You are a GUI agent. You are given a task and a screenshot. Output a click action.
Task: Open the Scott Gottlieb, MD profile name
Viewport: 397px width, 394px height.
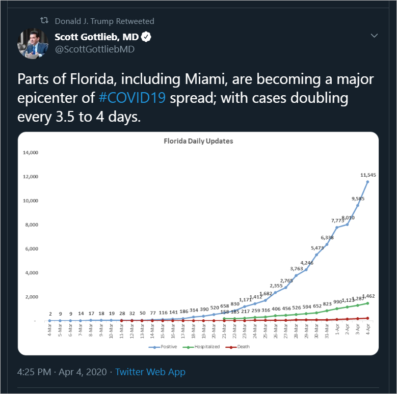click(96, 37)
